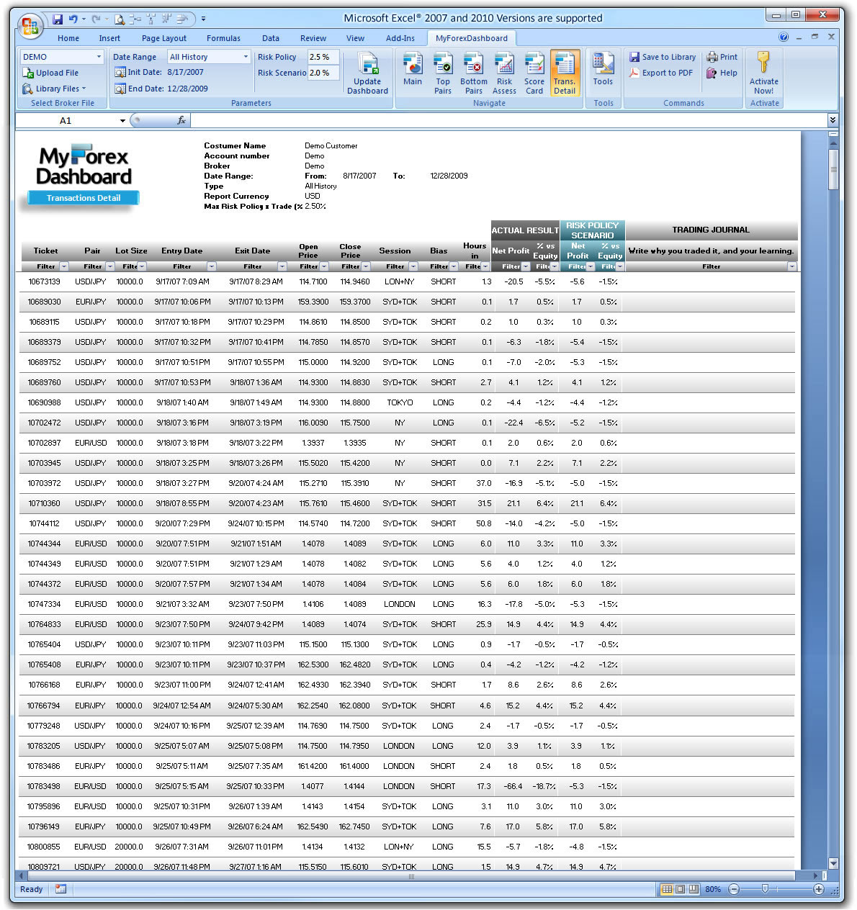Click zoom out minus button

734,890
